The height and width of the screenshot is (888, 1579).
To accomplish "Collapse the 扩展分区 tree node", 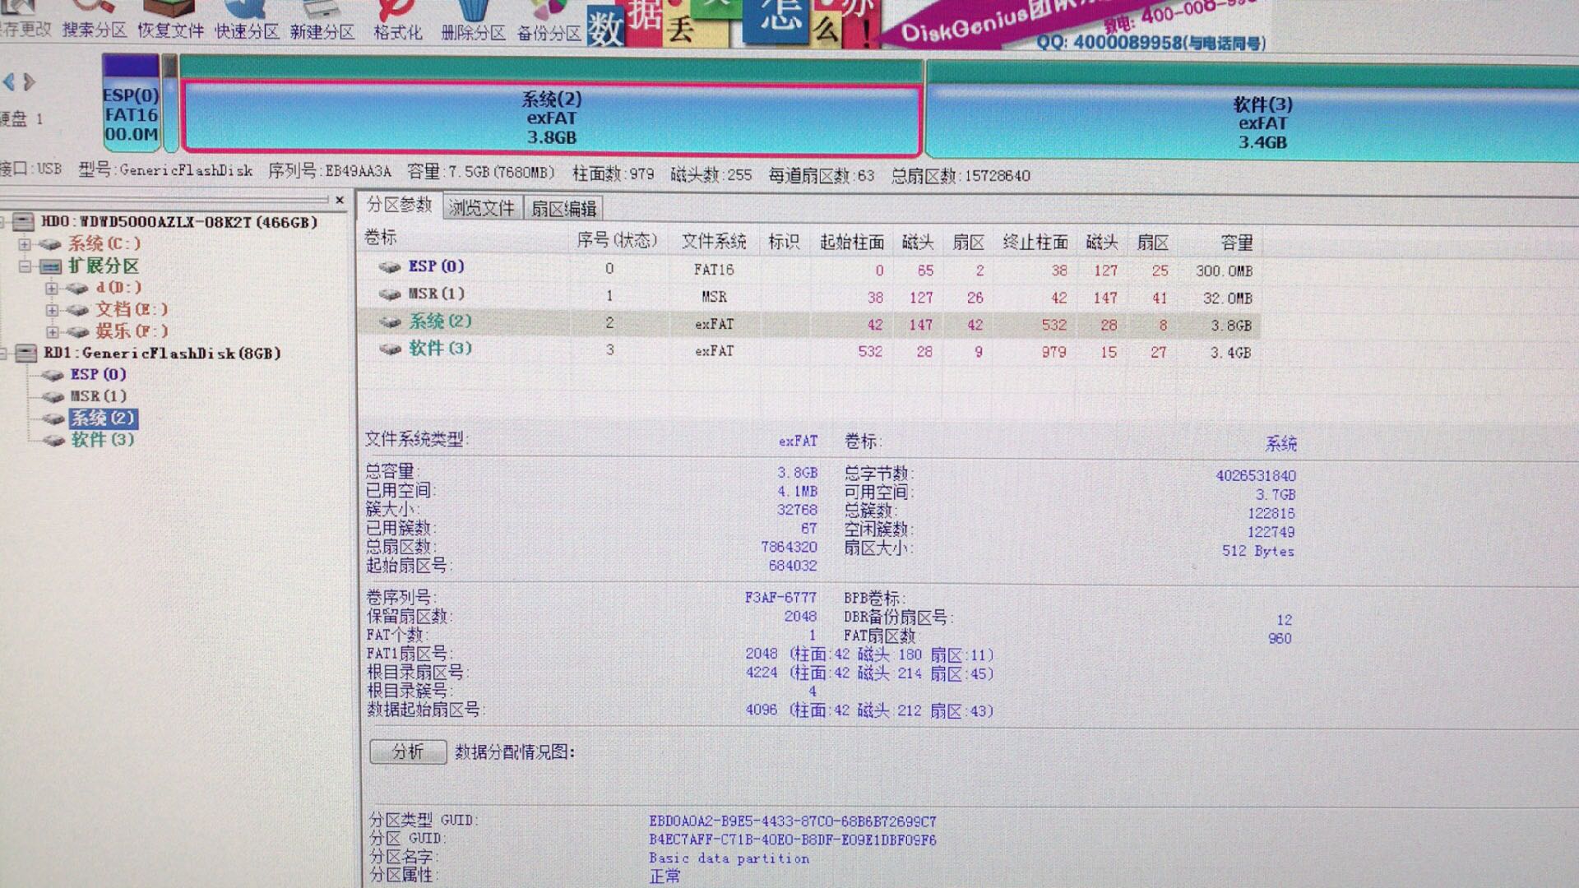I will tap(25, 266).
